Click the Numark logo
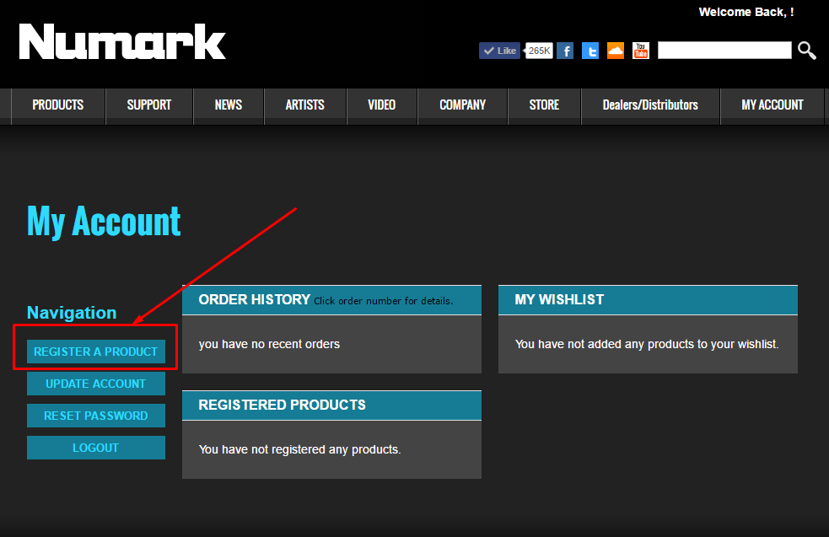 point(122,41)
